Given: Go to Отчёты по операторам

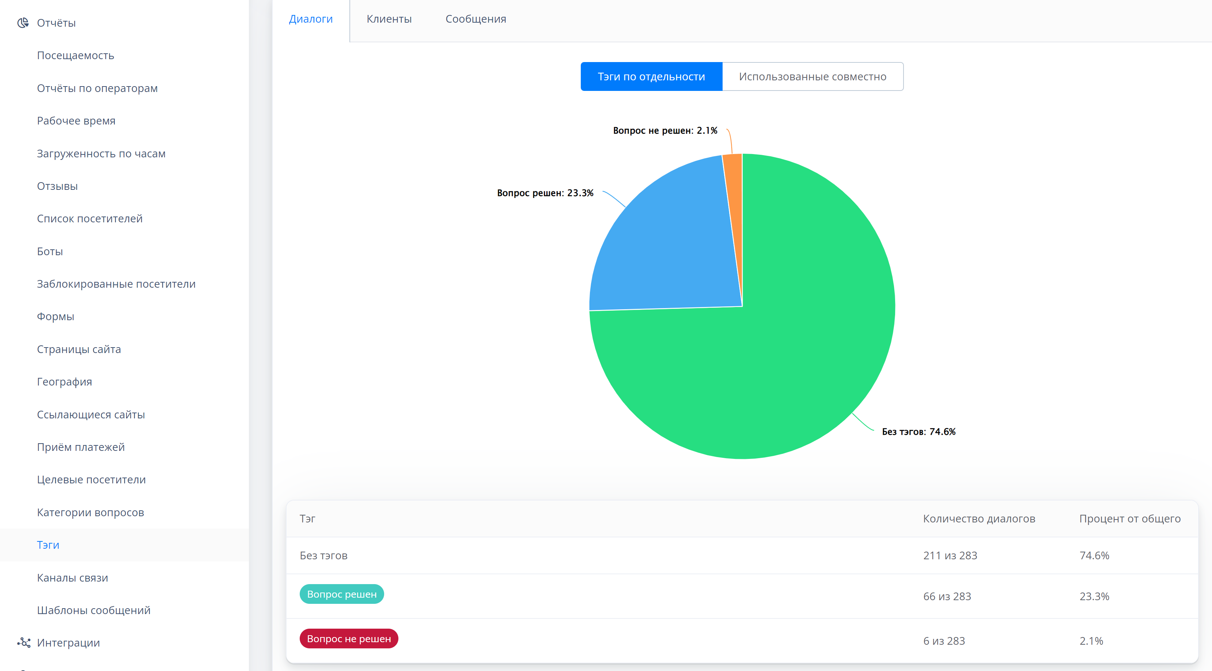Looking at the screenshot, I should (x=97, y=88).
